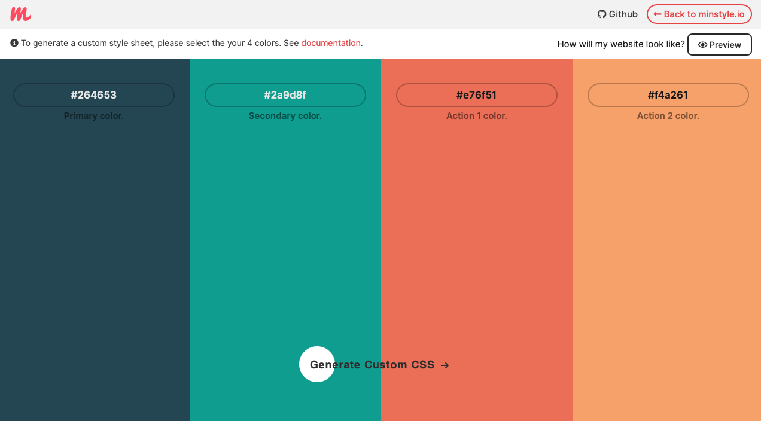
Task: Click the "Action 1 color." label
Action: click(x=477, y=116)
